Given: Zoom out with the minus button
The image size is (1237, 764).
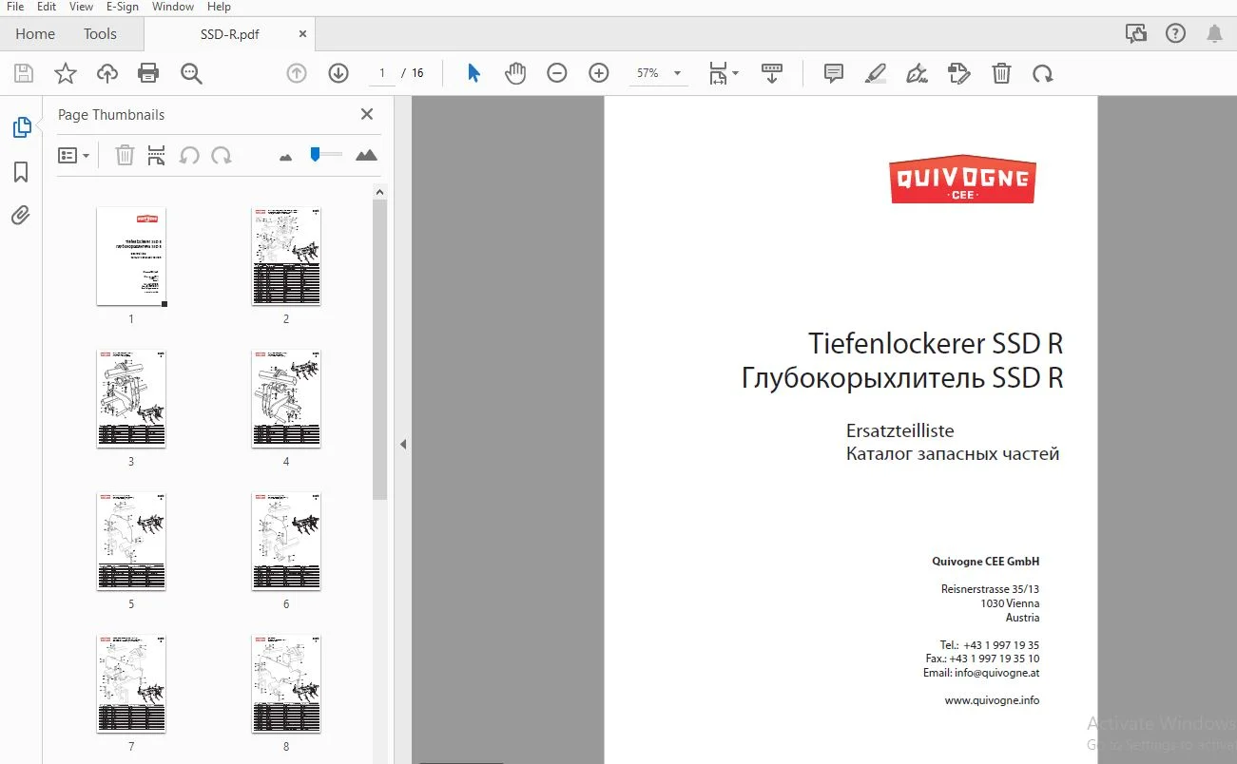Looking at the screenshot, I should [x=557, y=73].
